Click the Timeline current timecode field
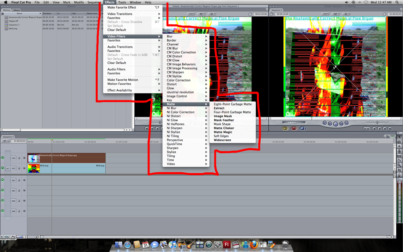 click(x=19, y=141)
